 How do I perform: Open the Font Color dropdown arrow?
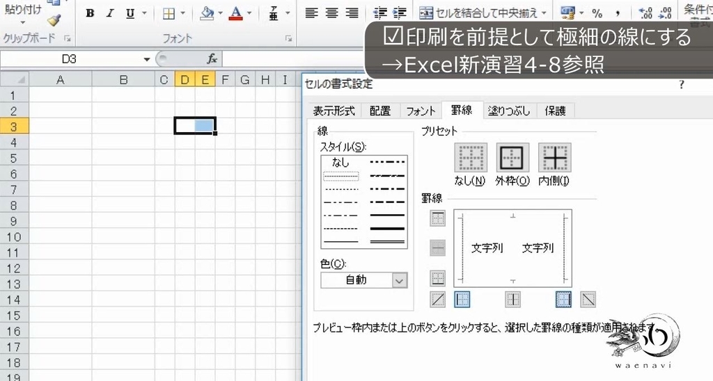(249, 13)
